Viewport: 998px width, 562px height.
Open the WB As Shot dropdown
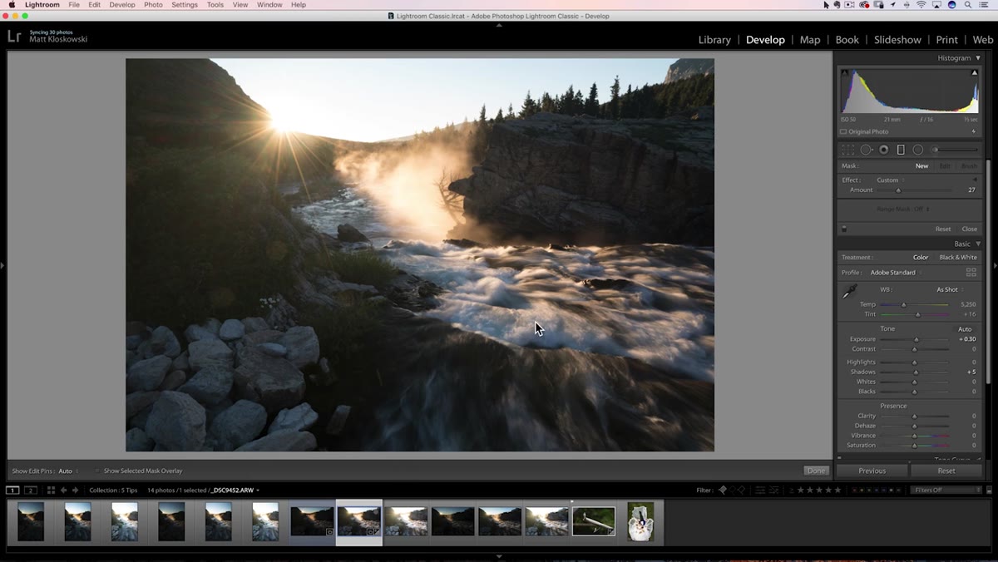(x=950, y=289)
